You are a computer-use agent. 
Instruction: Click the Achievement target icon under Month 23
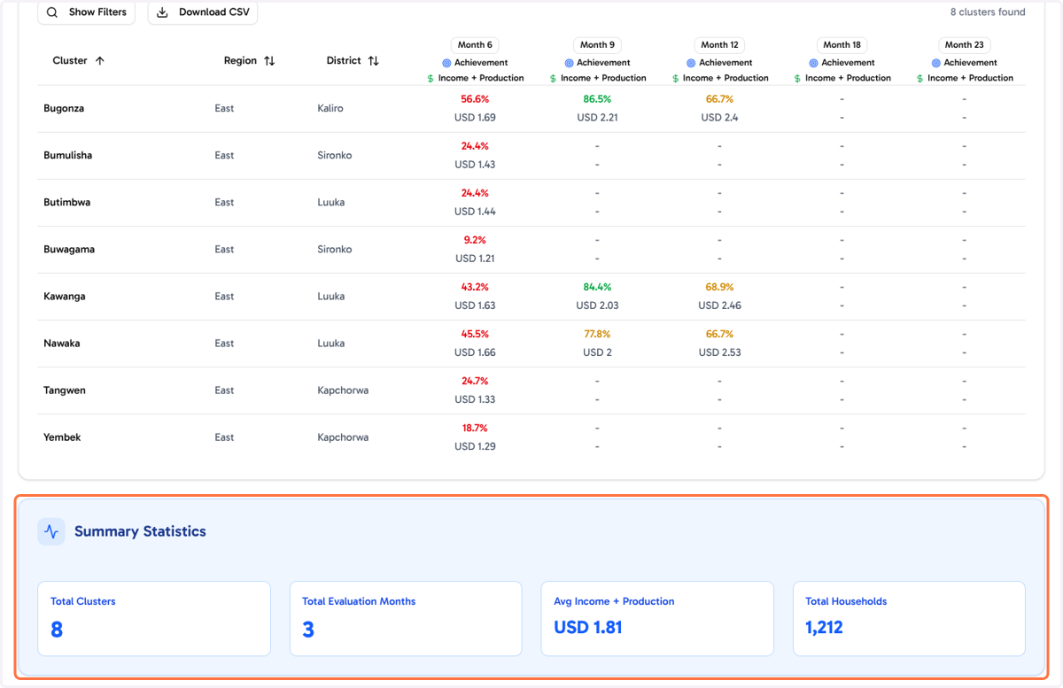tap(936, 63)
